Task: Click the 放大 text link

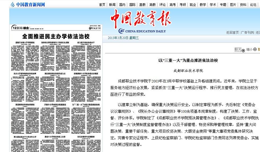Action: [x=238, y=49]
